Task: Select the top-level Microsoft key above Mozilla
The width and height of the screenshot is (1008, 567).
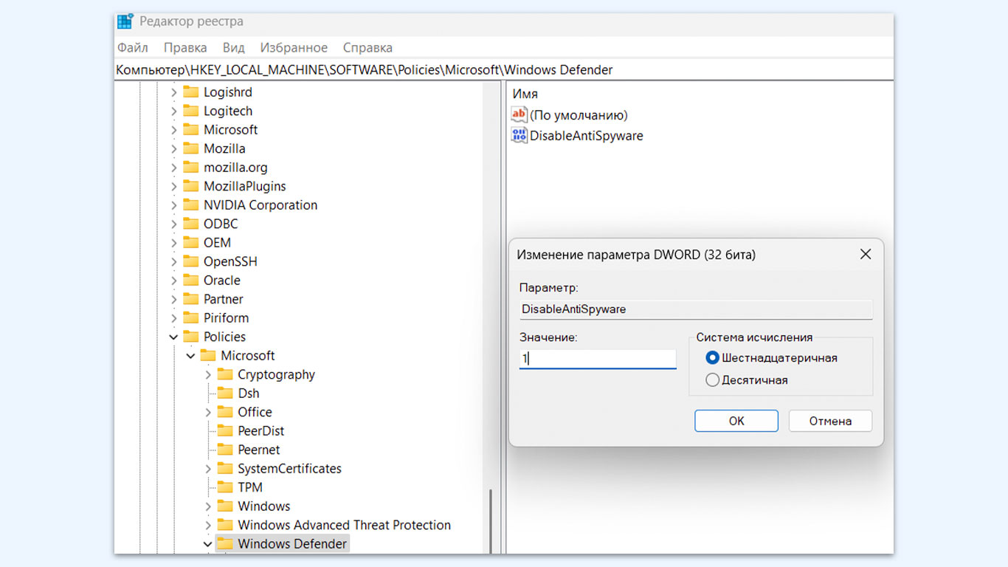Action: (230, 129)
